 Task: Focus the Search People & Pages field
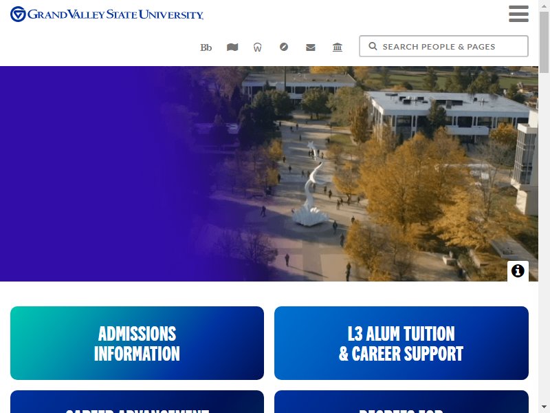443,46
